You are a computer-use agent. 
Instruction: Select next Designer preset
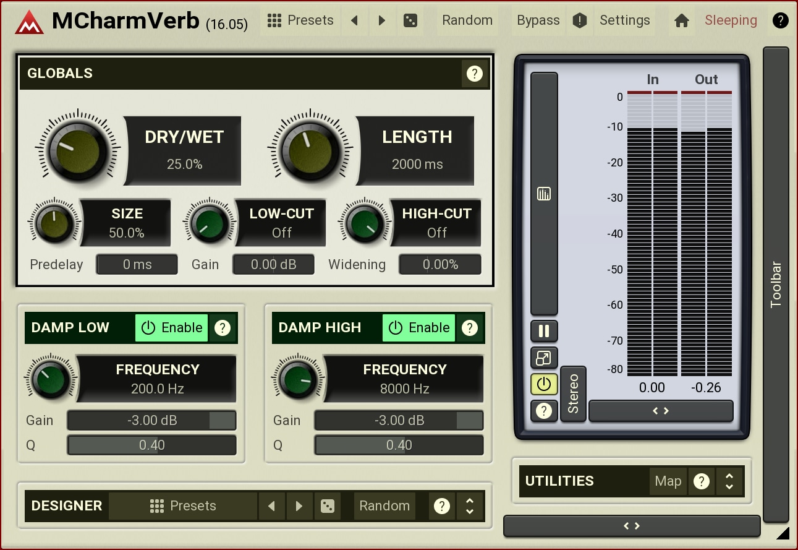pos(299,506)
